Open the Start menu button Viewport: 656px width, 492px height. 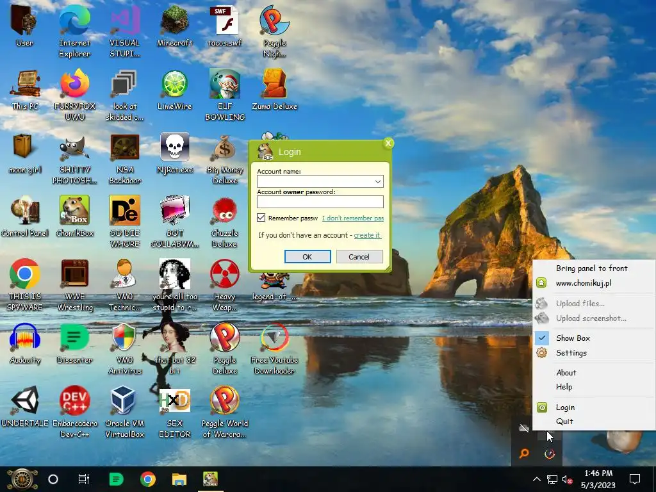(22, 479)
